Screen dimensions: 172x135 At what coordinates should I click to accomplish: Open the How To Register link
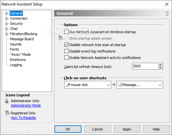(x=24, y=118)
